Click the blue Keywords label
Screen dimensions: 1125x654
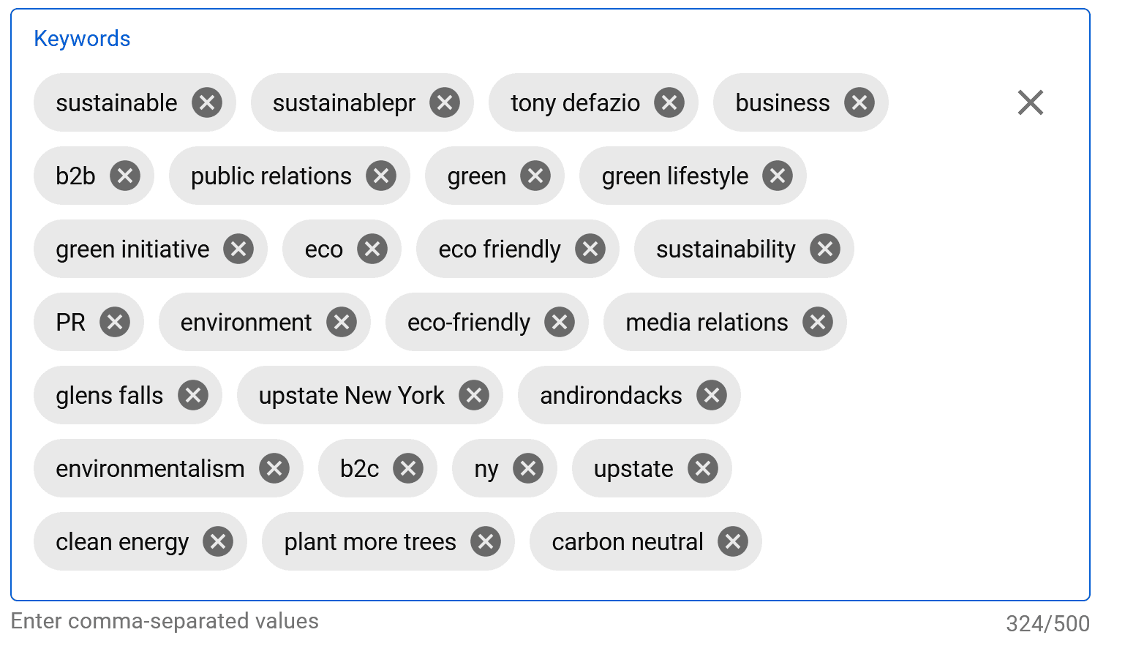coord(82,38)
